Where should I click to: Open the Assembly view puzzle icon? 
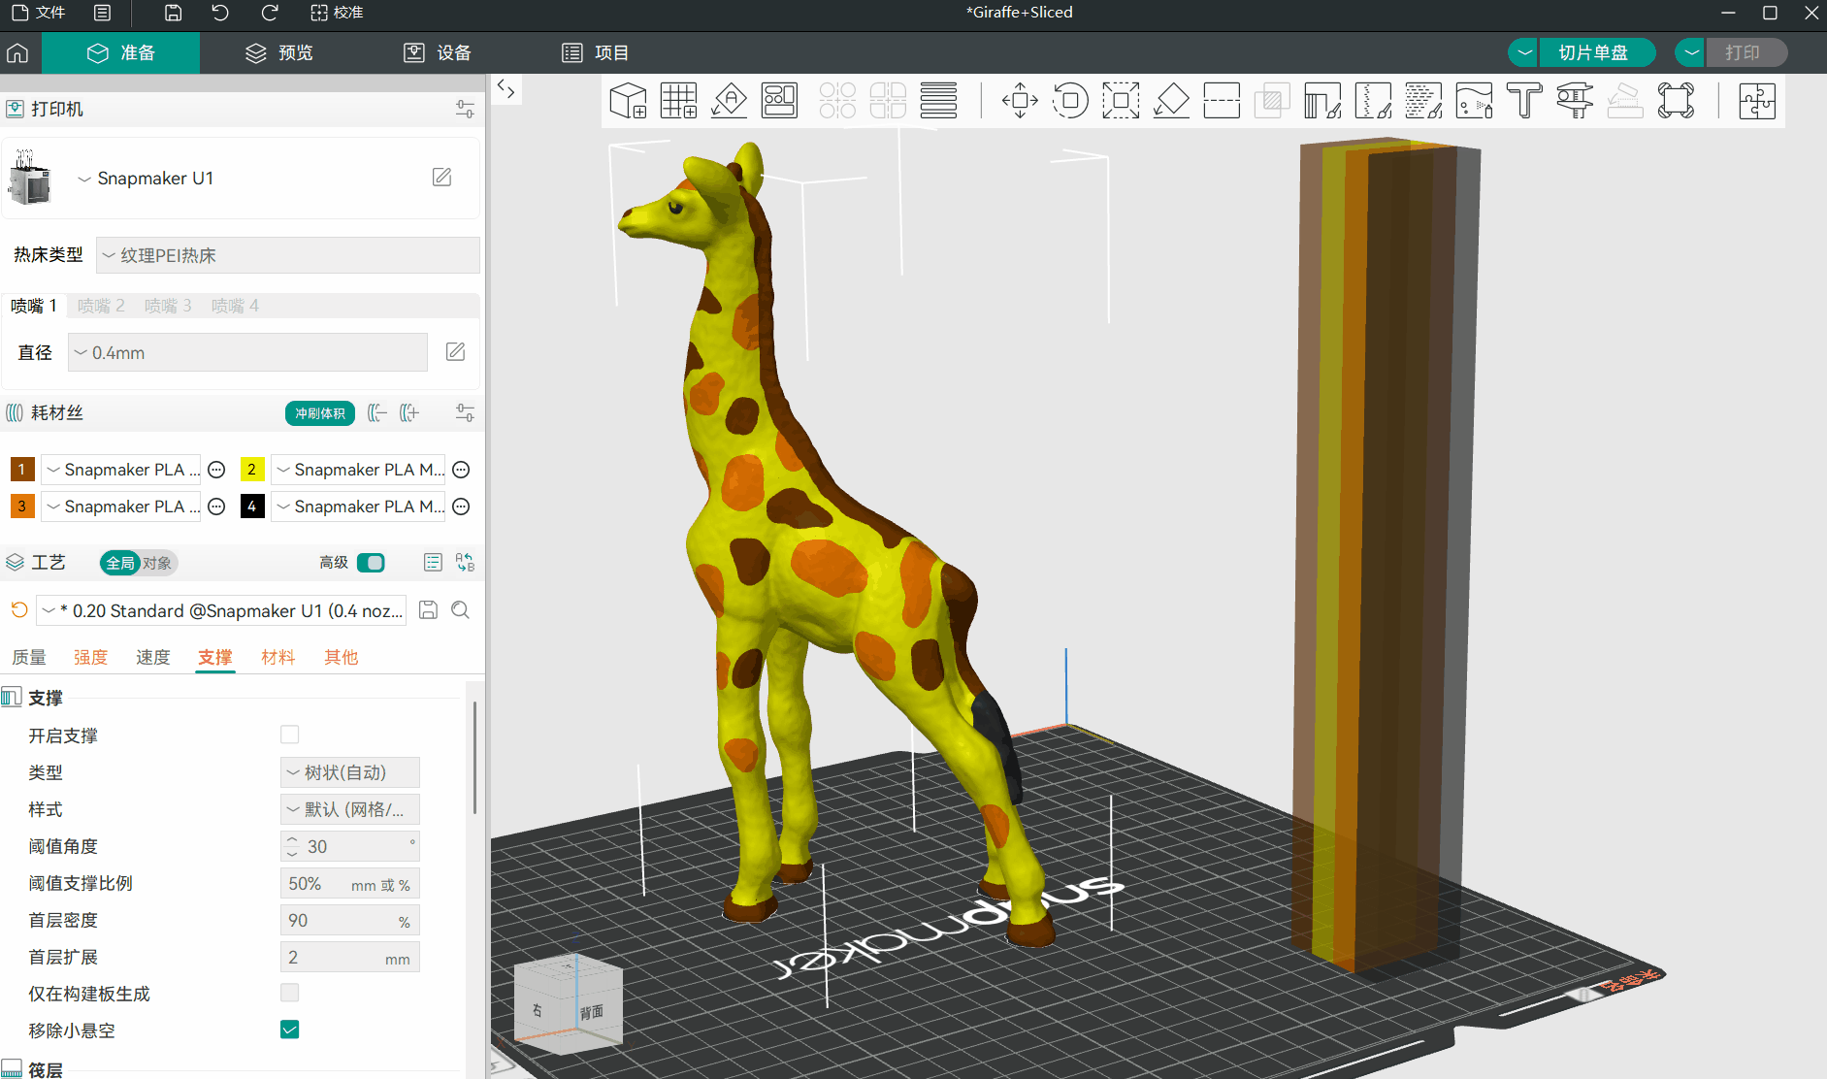pos(1756,100)
